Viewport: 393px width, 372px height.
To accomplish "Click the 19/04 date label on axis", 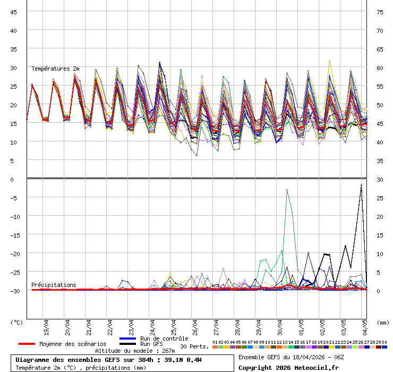I will coord(46,325).
